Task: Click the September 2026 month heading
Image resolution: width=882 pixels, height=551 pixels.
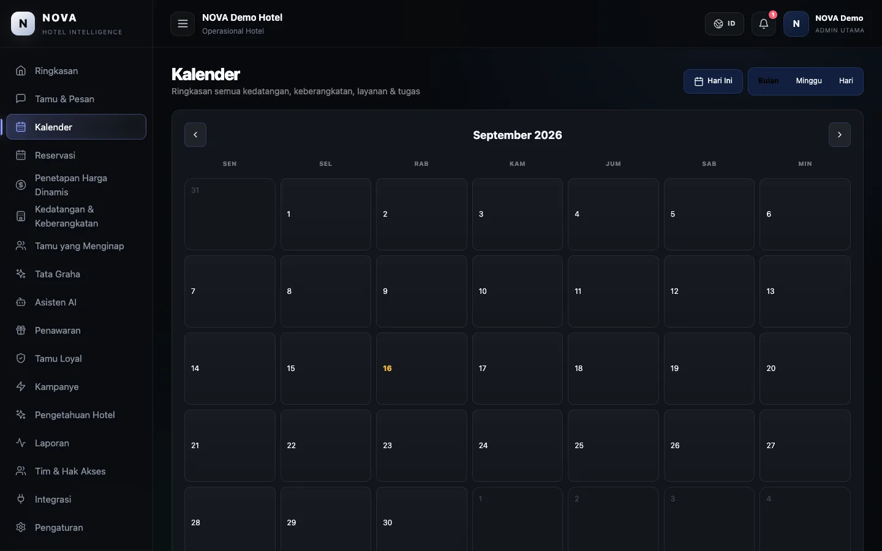Action: [518, 135]
